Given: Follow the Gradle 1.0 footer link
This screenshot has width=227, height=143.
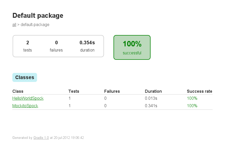Looking at the screenshot, I should (x=41, y=138).
